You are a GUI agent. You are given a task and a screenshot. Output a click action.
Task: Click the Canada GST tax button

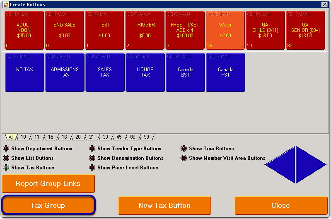(x=185, y=72)
